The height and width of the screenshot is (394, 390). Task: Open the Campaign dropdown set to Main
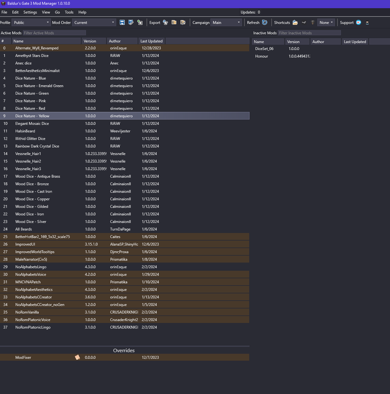226,23
